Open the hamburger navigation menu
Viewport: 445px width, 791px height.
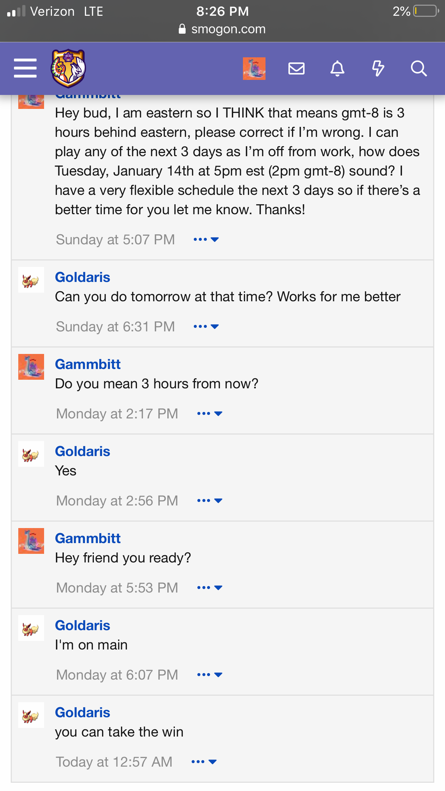pyautogui.click(x=25, y=68)
